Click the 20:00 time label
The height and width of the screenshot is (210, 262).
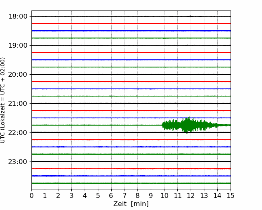point(18,75)
